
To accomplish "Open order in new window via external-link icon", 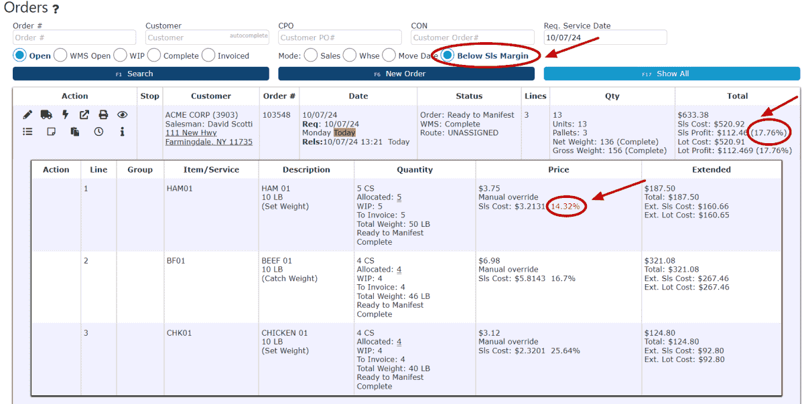I will coord(84,115).
